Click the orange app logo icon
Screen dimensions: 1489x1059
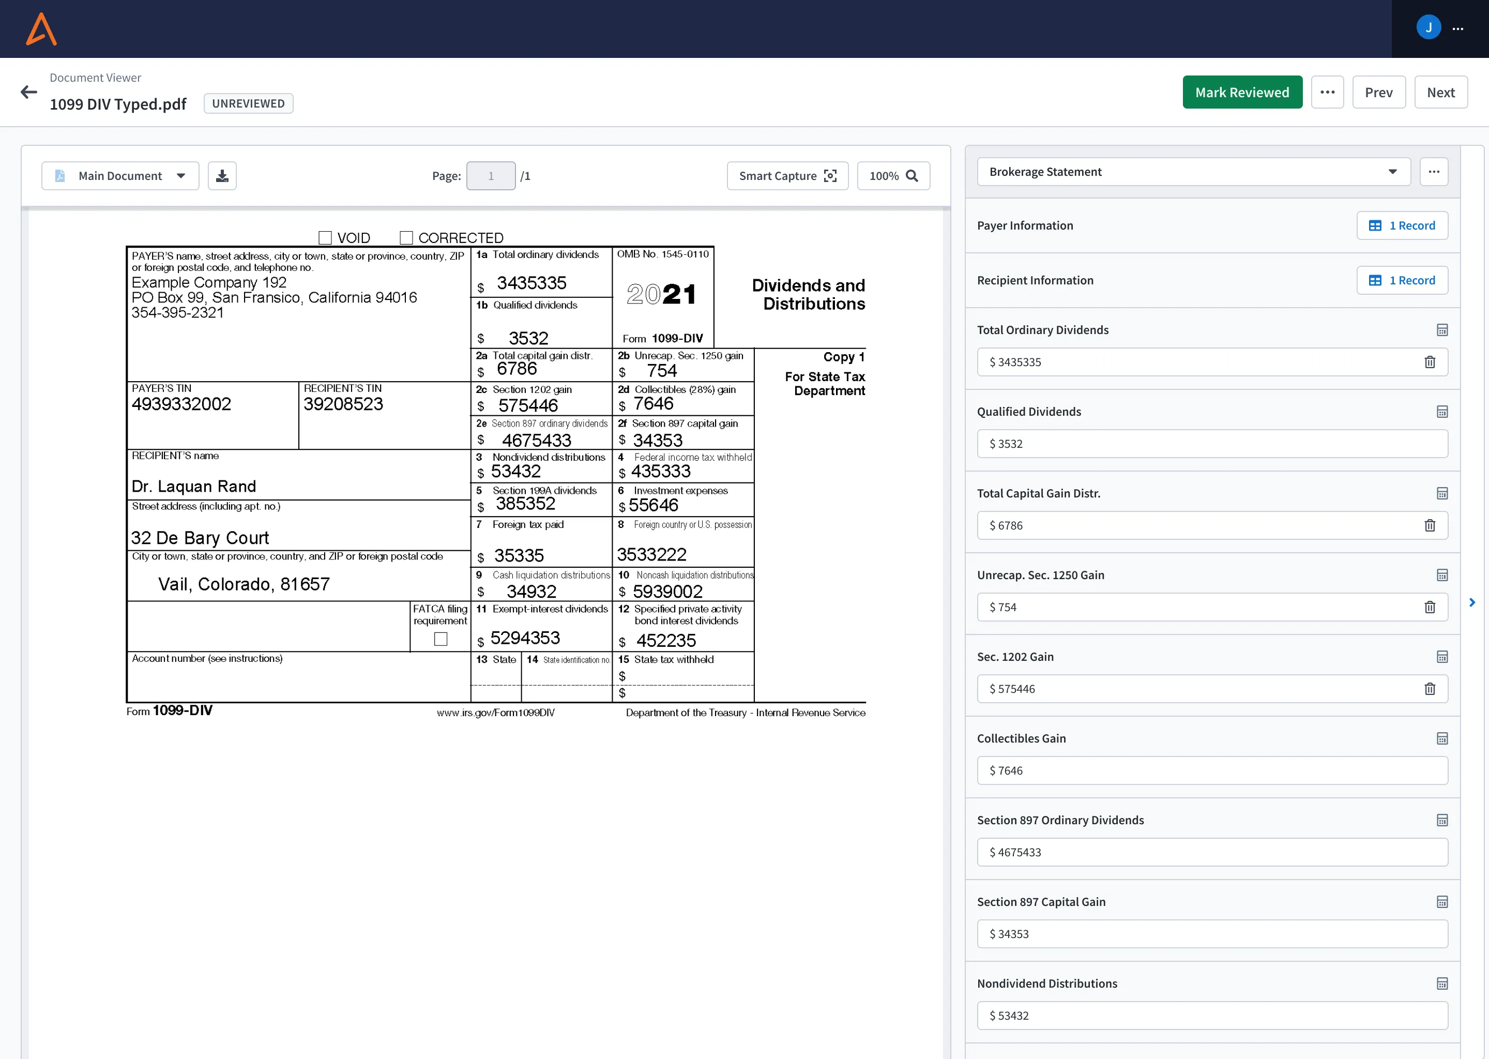pos(41,28)
